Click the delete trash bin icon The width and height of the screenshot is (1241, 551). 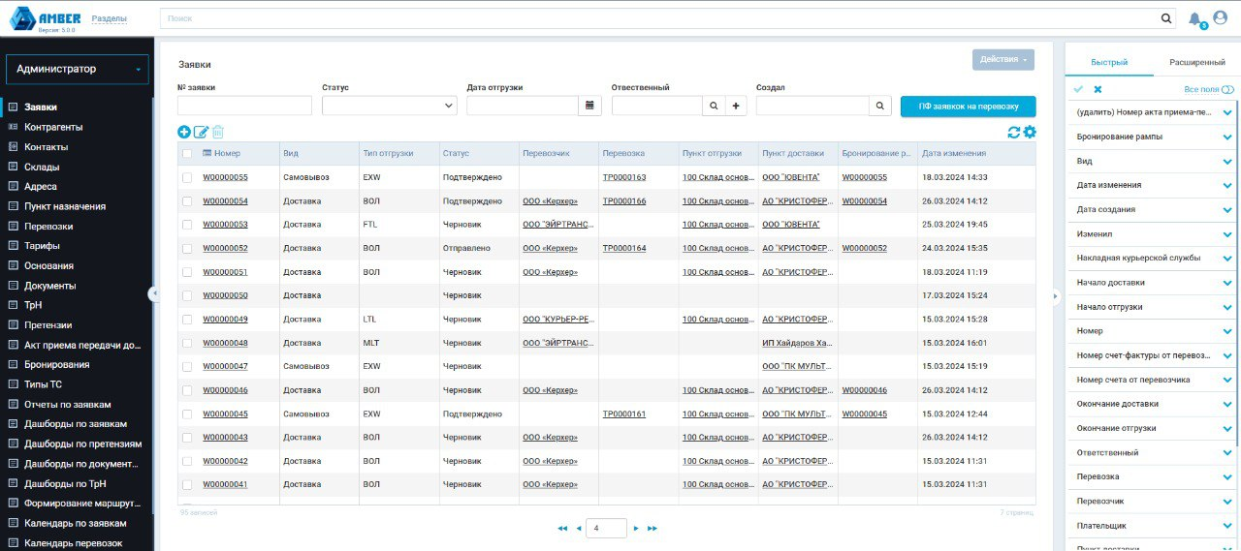click(218, 132)
